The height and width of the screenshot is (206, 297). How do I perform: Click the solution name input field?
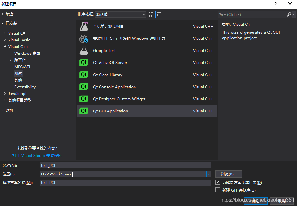(x=125, y=182)
